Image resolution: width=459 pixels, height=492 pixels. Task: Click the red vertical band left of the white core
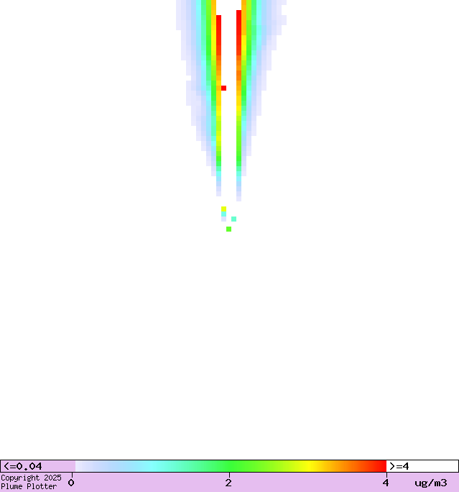(218, 43)
